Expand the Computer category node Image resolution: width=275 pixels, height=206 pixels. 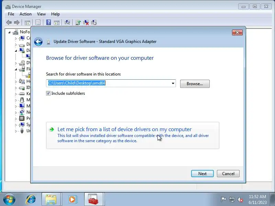[16, 38]
